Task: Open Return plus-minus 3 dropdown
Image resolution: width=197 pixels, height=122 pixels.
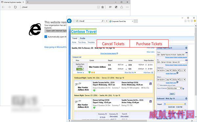Action: click(183, 79)
